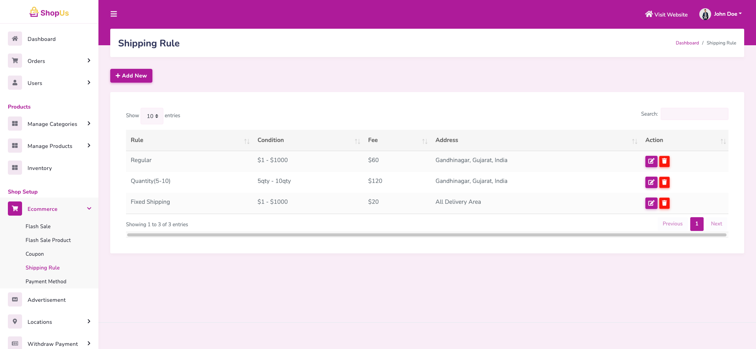
Task: Delete the Regular shipping rule
Action: tap(664, 161)
